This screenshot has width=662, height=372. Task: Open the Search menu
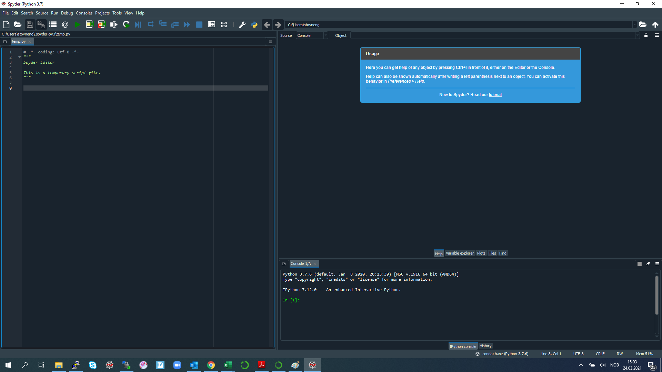pos(27,13)
